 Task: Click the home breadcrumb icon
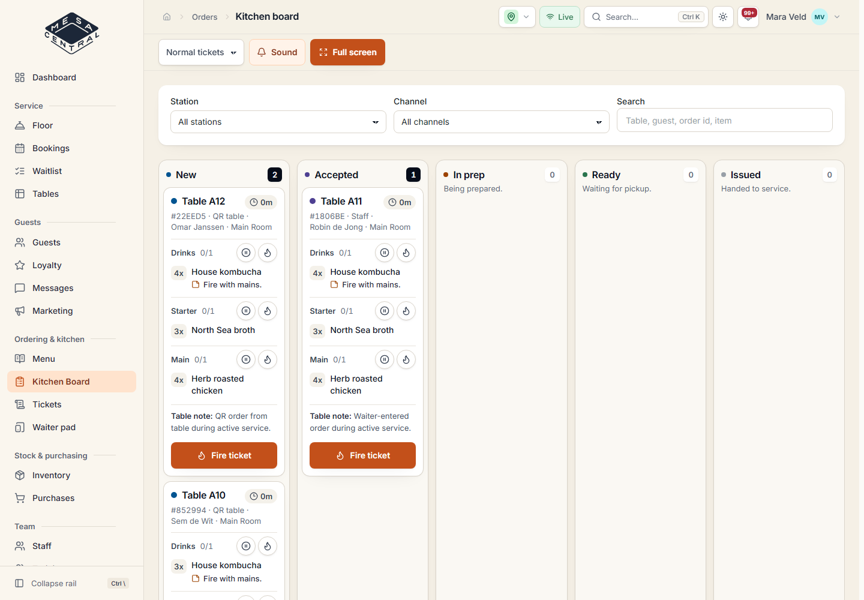point(167,17)
